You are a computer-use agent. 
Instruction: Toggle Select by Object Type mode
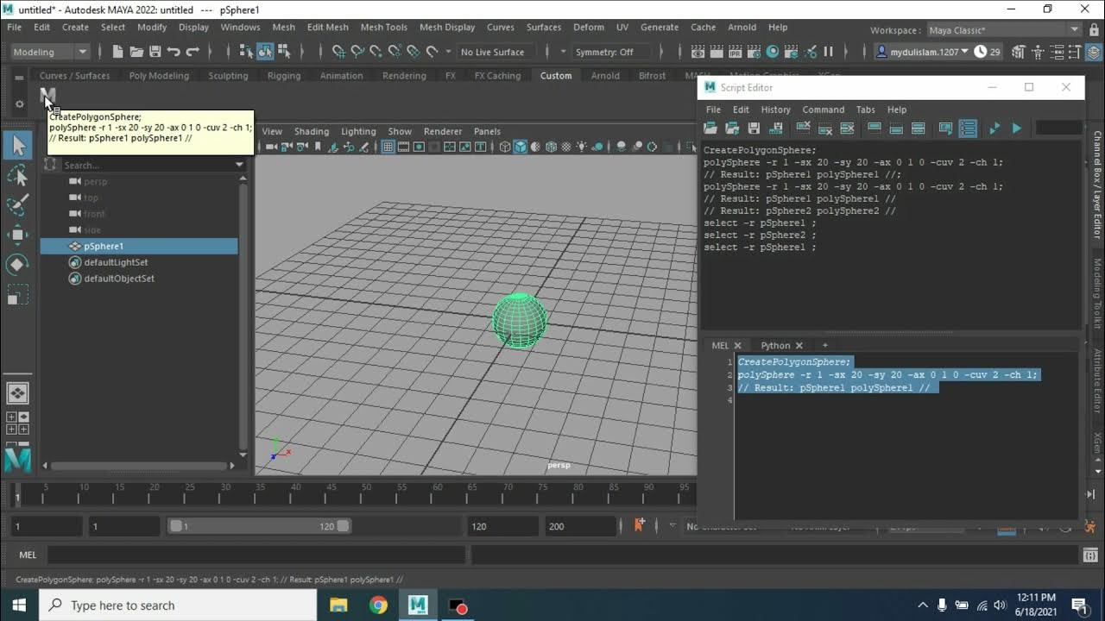tap(265, 52)
